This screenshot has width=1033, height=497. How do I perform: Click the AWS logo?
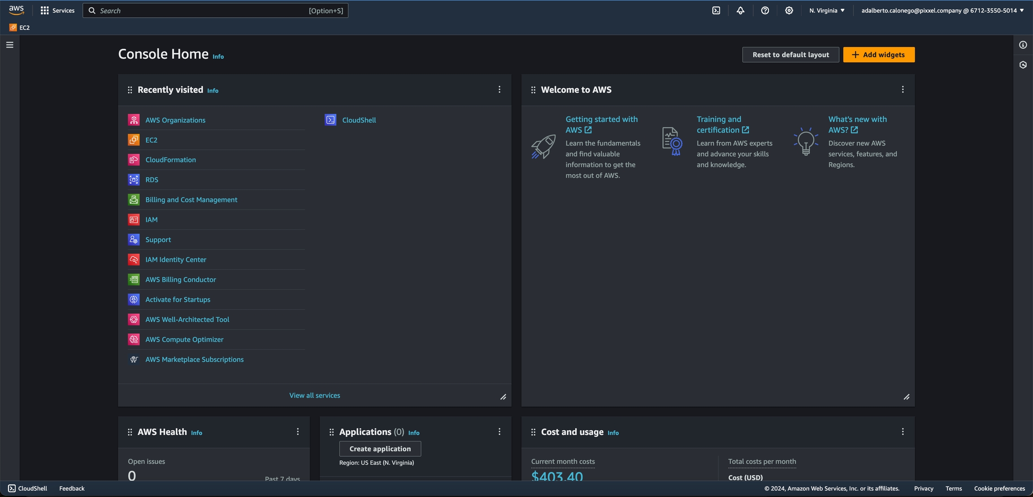[x=16, y=10]
